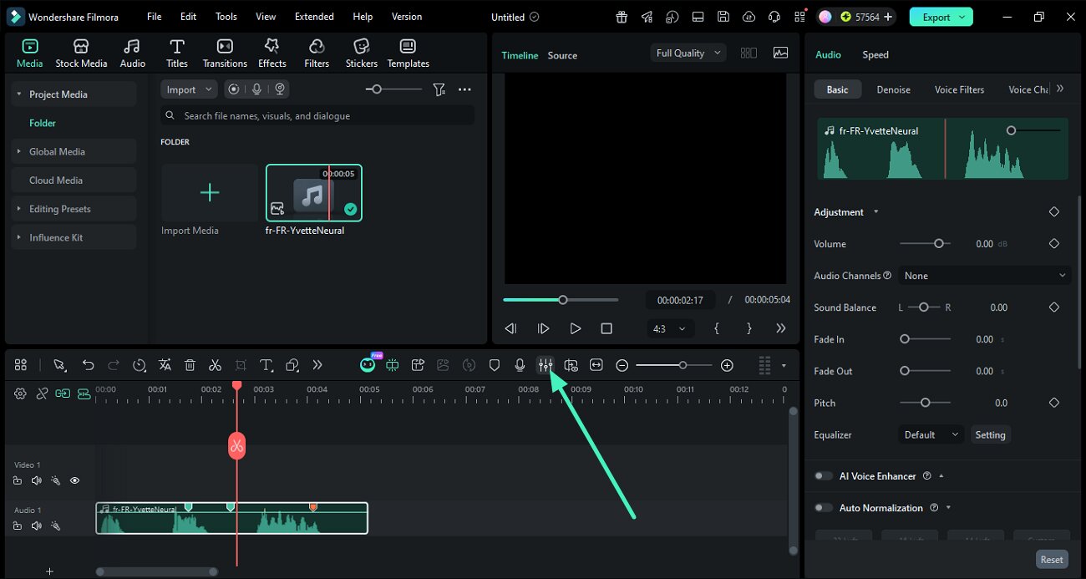This screenshot has height=579, width=1086.
Task: Click the Export button
Action: coord(941,17)
